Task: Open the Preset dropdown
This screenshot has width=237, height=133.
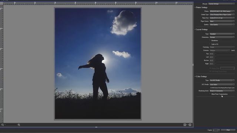Action: (x=221, y=4)
